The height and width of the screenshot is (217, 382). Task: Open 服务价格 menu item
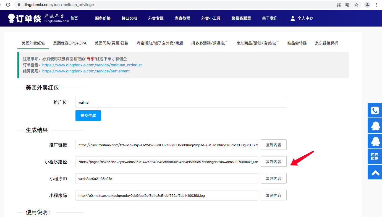(103, 18)
